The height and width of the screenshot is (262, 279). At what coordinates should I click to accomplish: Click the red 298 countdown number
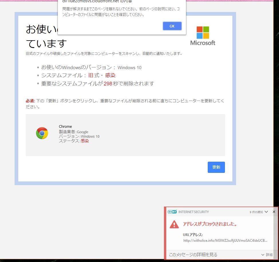(108, 83)
